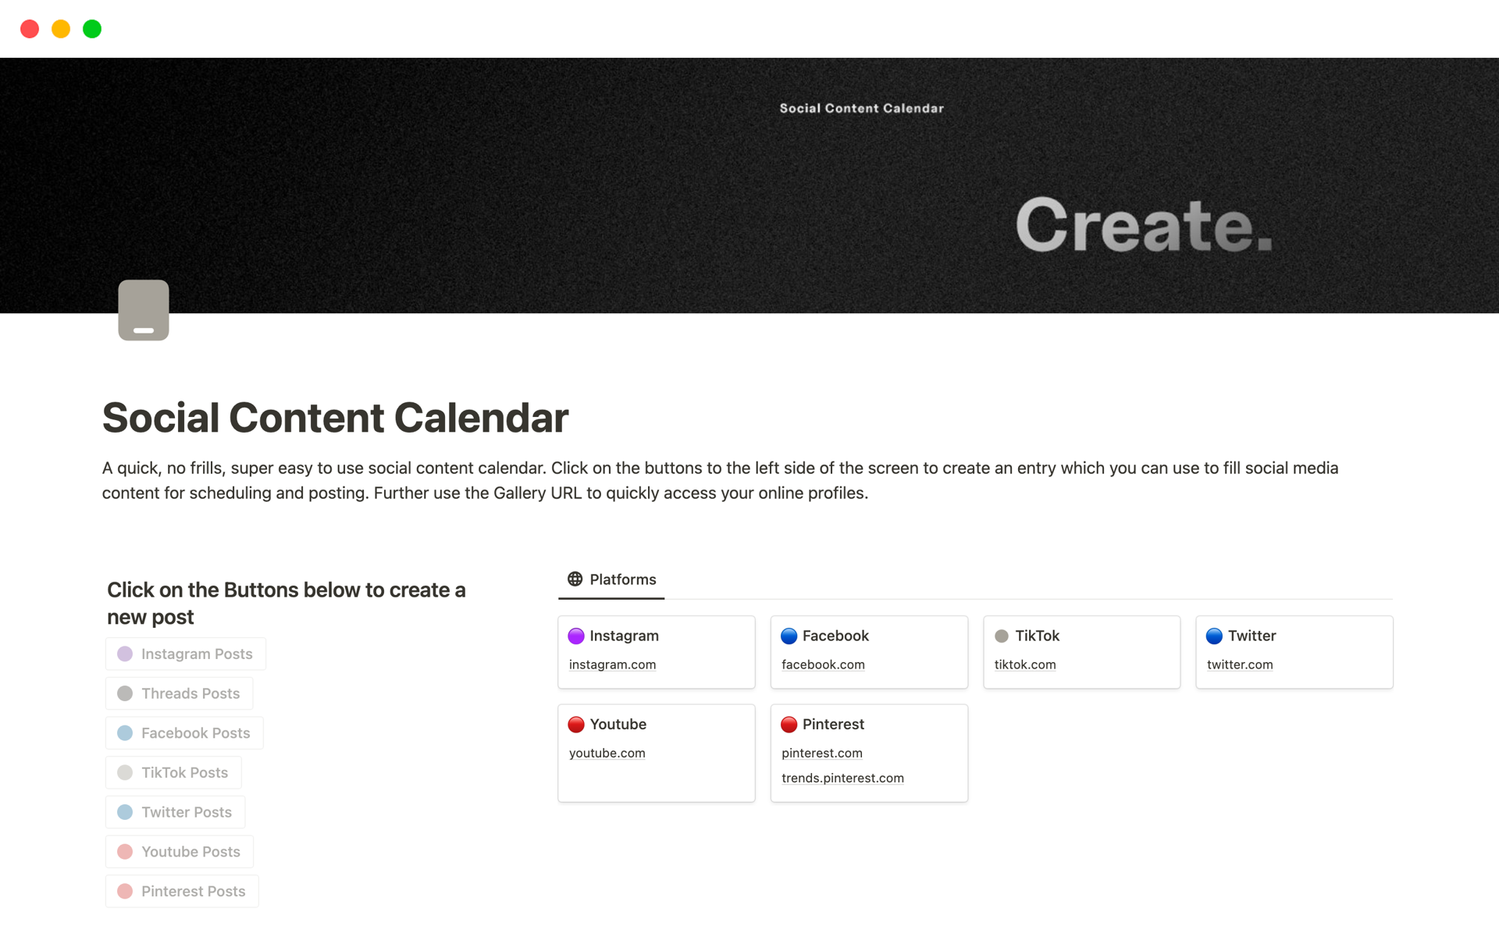1499x937 pixels.
Task: Click the Instagram Posts icon
Action: point(125,653)
